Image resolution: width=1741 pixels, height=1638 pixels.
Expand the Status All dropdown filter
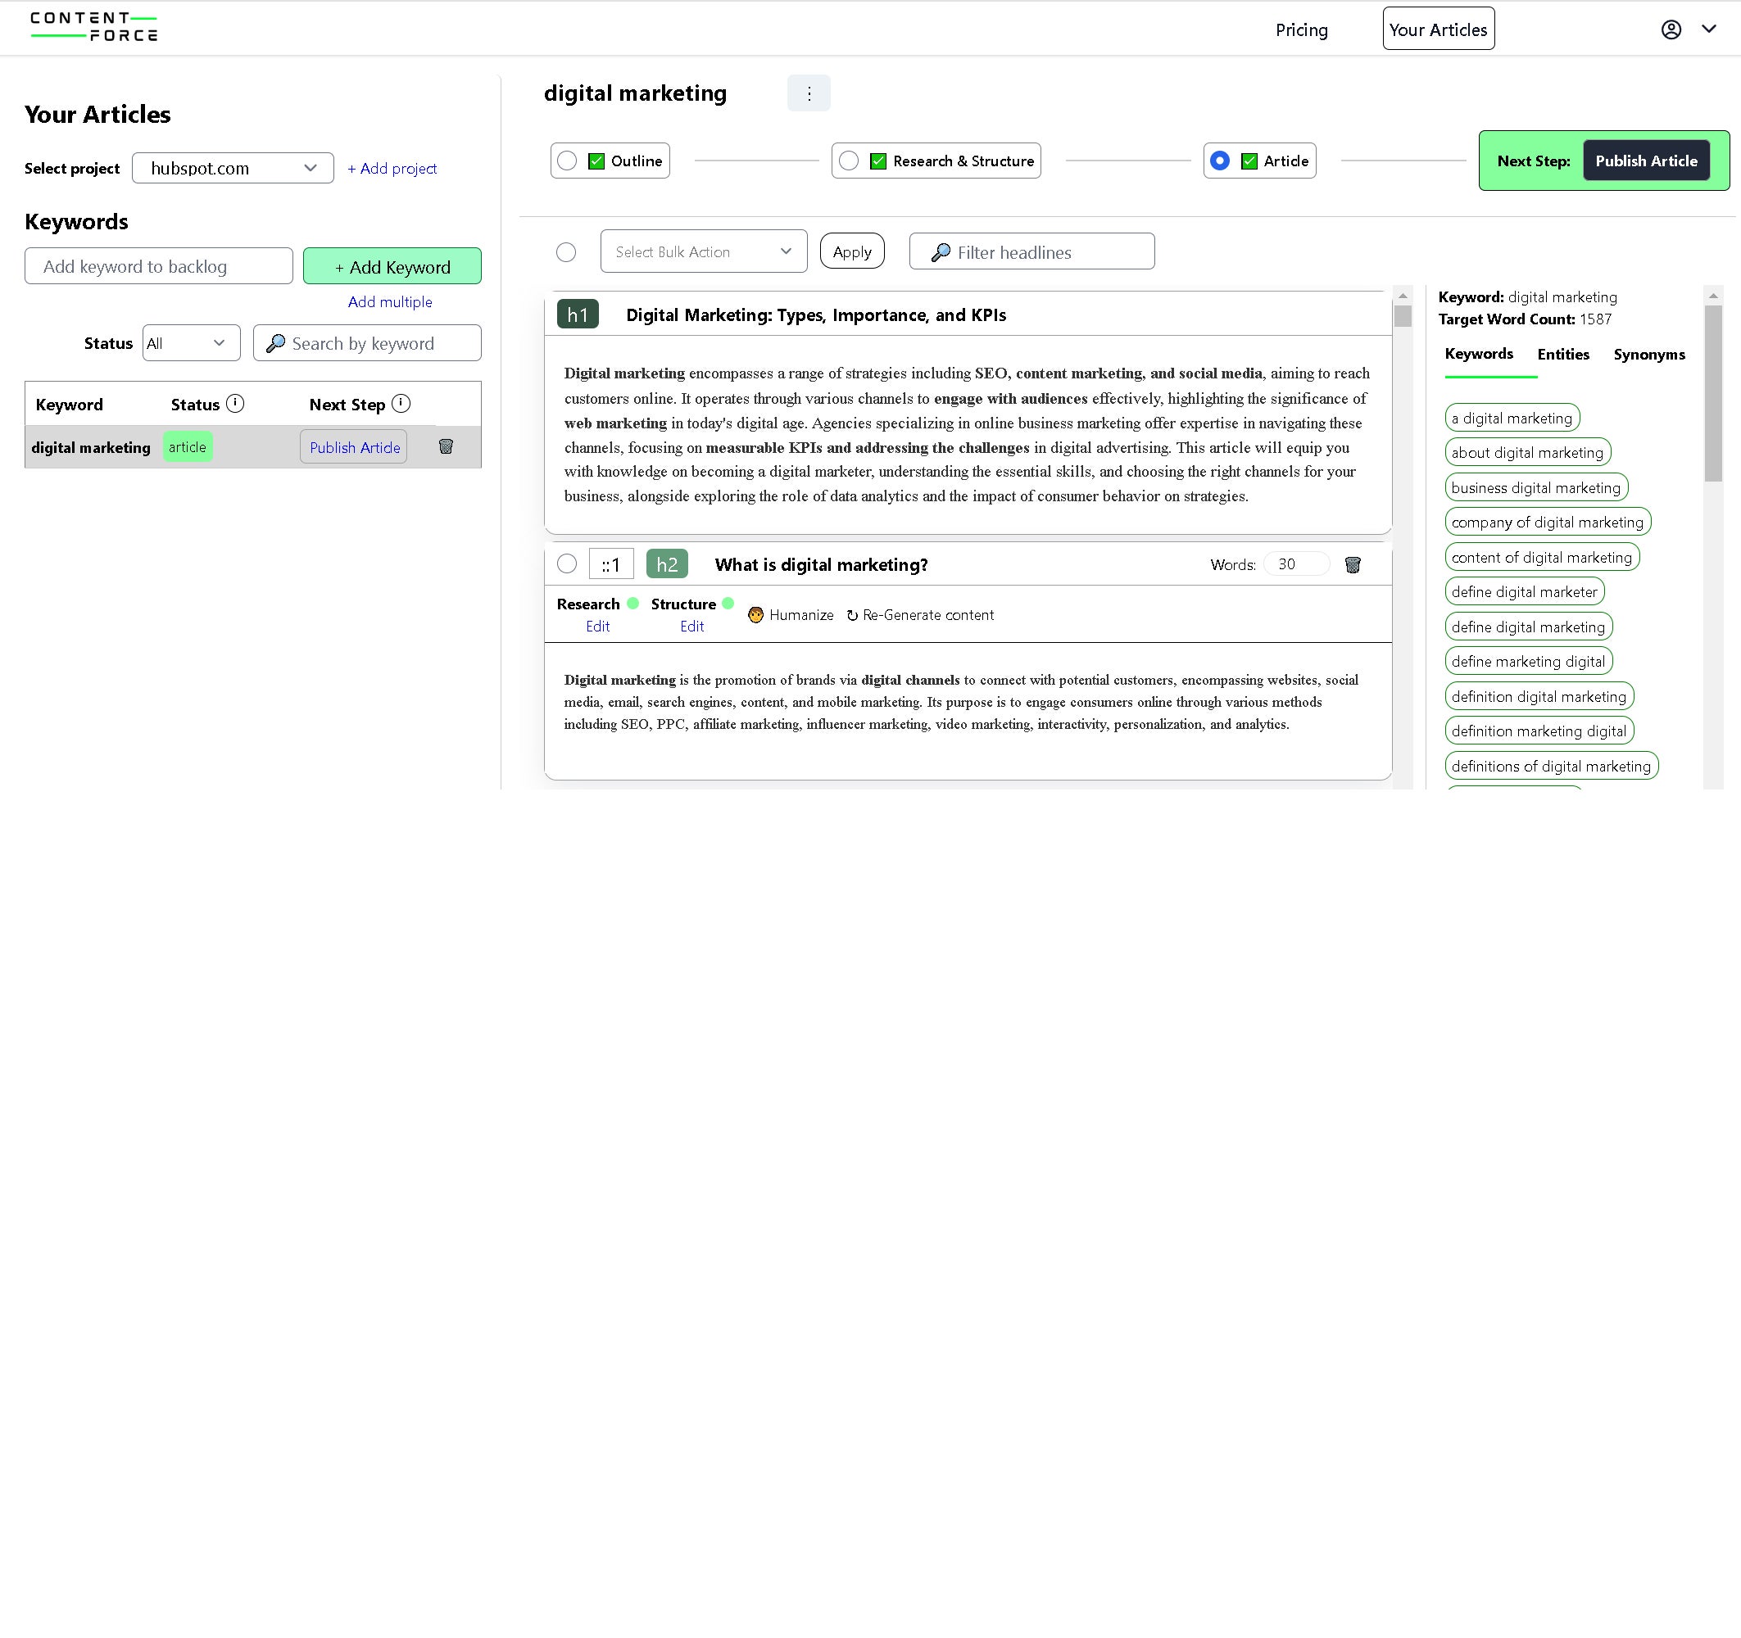186,342
